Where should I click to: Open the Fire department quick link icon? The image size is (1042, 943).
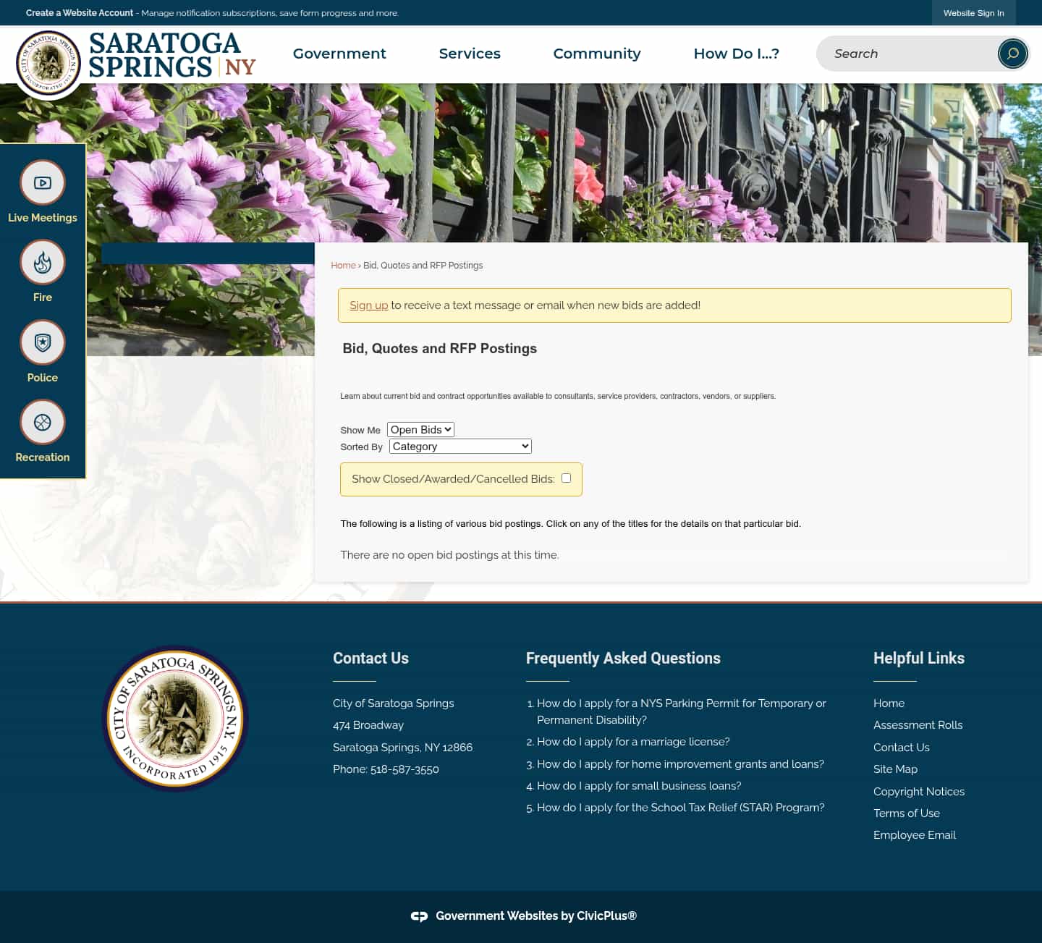pos(43,262)
